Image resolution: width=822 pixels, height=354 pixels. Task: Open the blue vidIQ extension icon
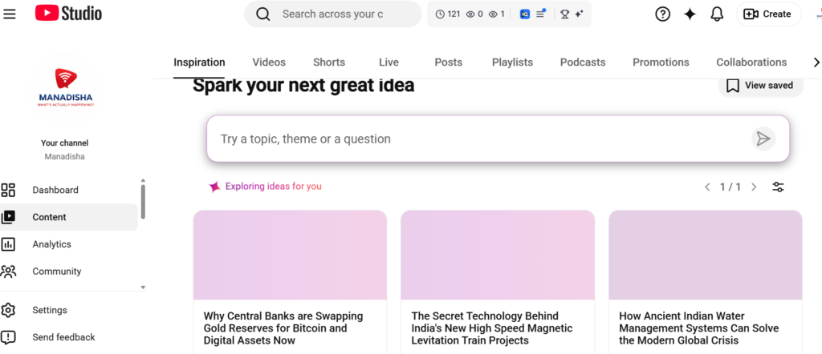tap(524, 14)
